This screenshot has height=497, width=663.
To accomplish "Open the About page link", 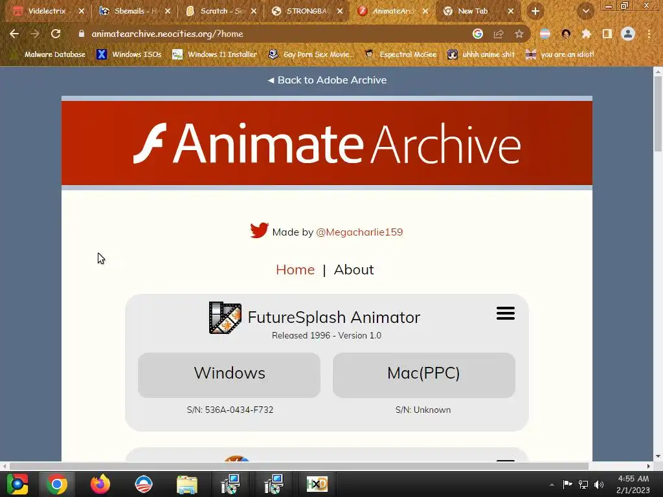I will click(354, 270).
